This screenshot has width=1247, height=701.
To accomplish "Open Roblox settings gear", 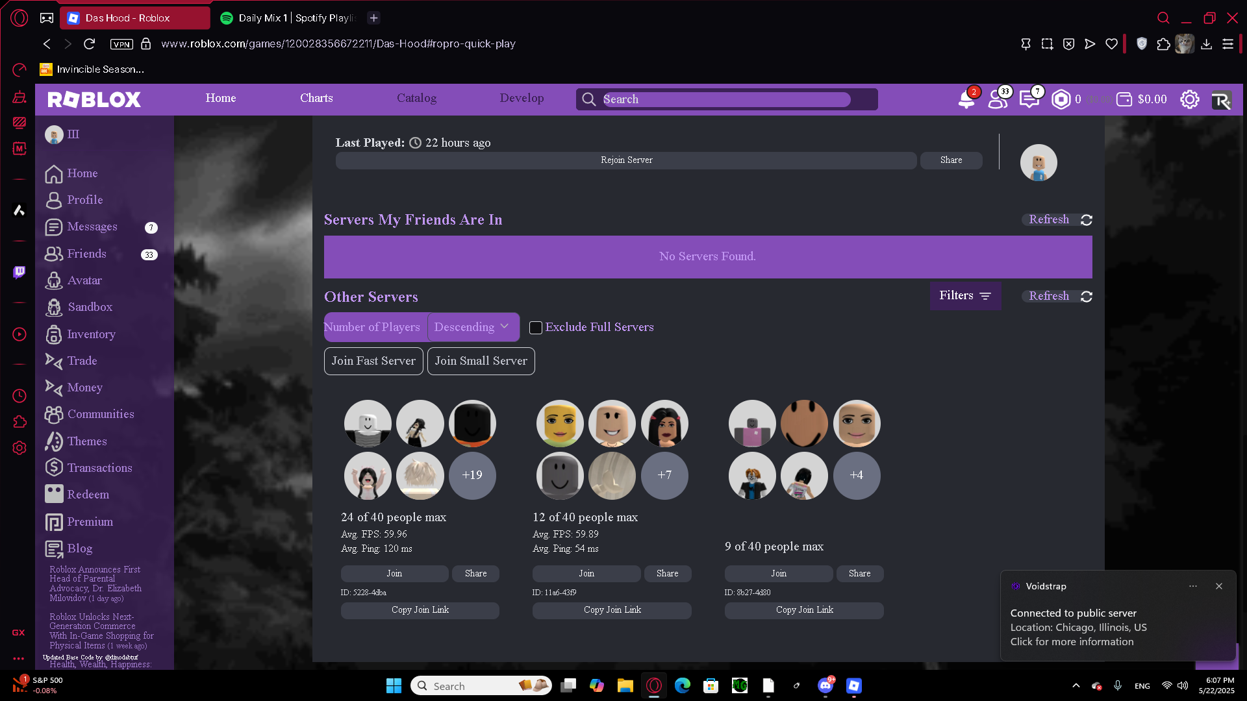I will [1190, 99].
